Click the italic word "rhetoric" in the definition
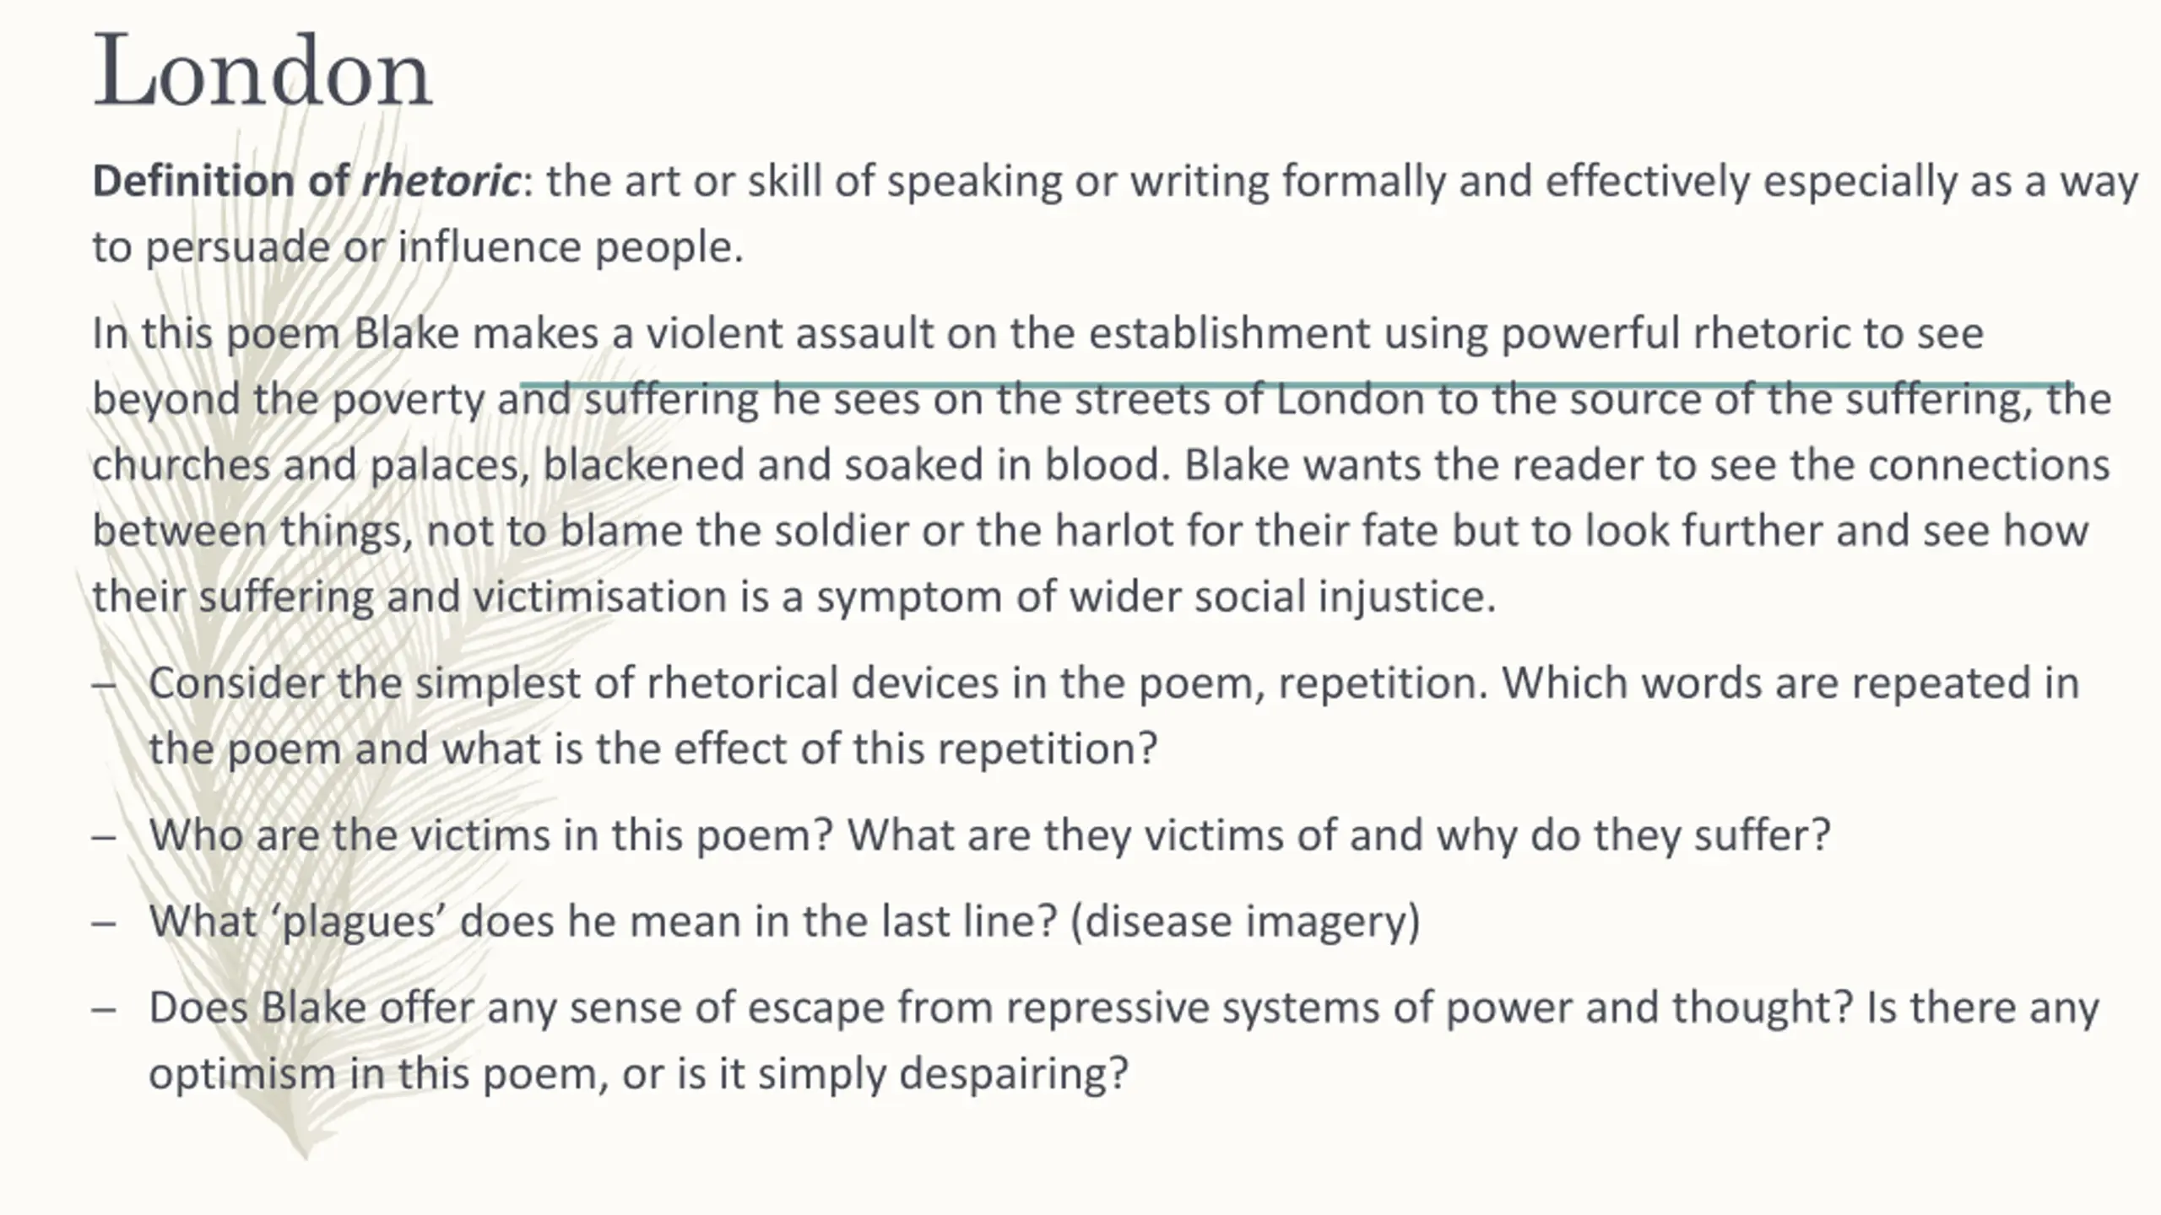This screenshot has height=1215, width=2161. [441, 181]
